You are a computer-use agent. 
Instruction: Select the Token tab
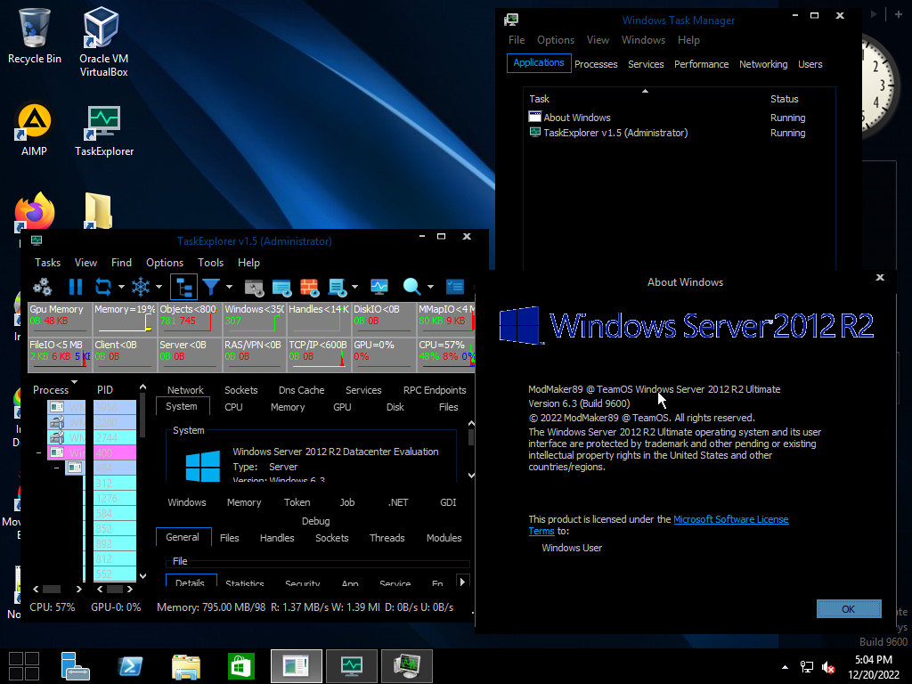pyautogui.click(x=297, y=502)
